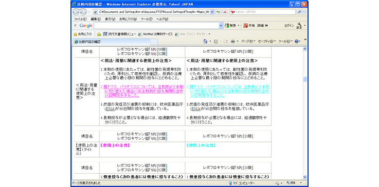Click the red Stop loading icon
Screen dimensions: 379x187
click(225, 12)
